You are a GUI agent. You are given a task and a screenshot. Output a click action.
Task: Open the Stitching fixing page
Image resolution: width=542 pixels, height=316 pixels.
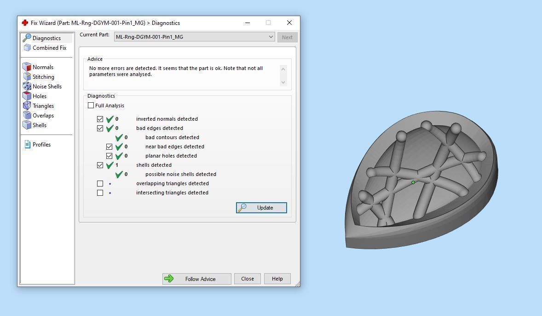[x=43, y=77]
